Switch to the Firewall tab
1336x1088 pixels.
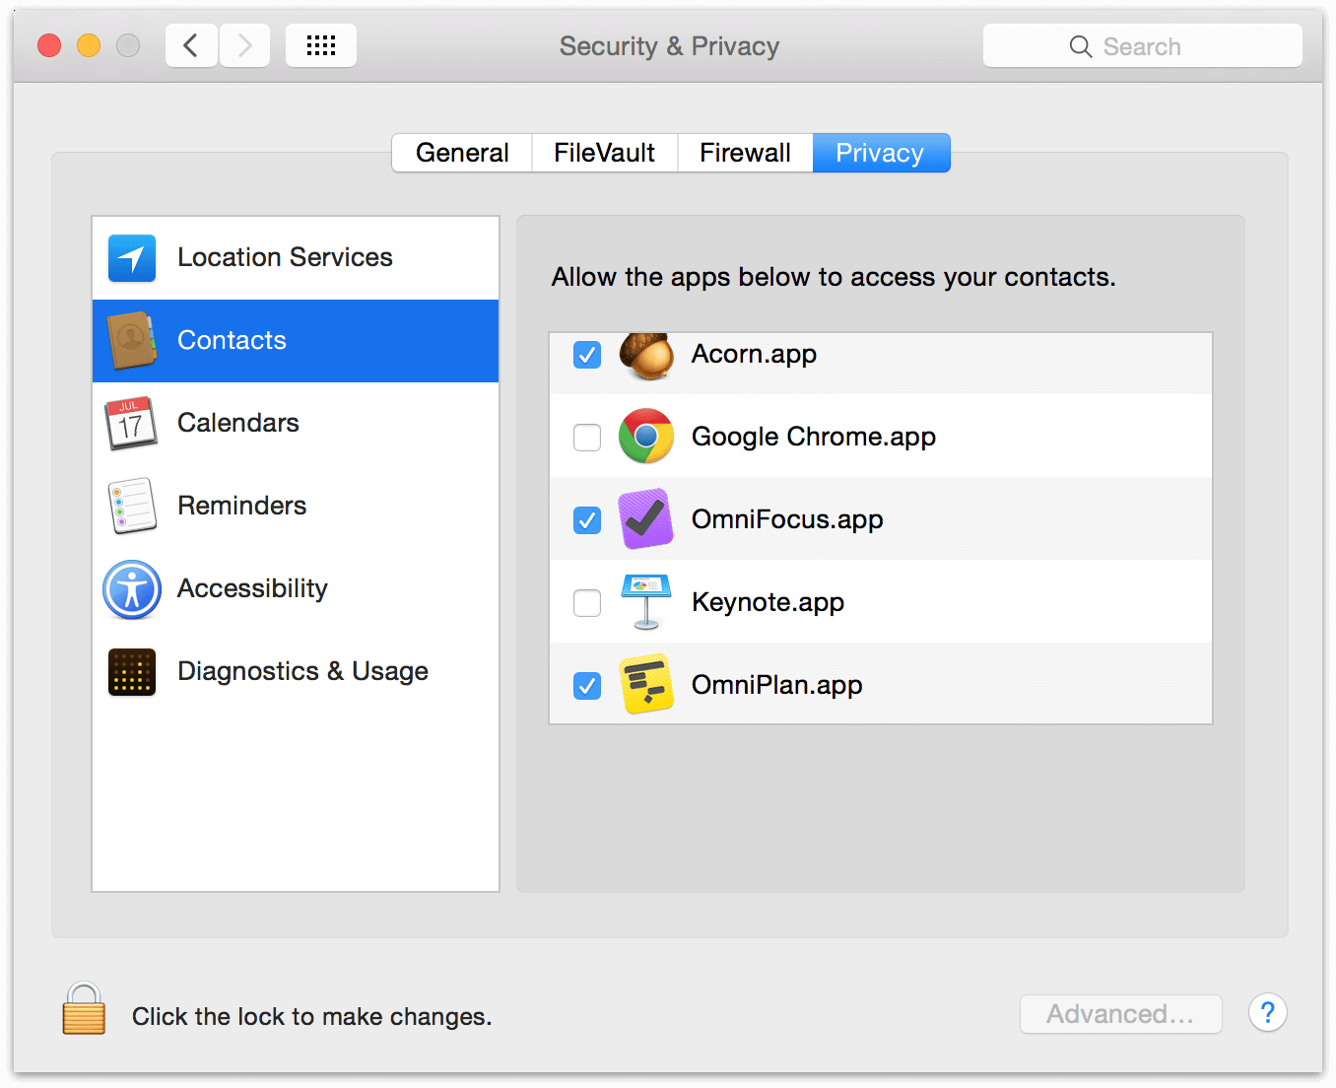pos(746,153)
